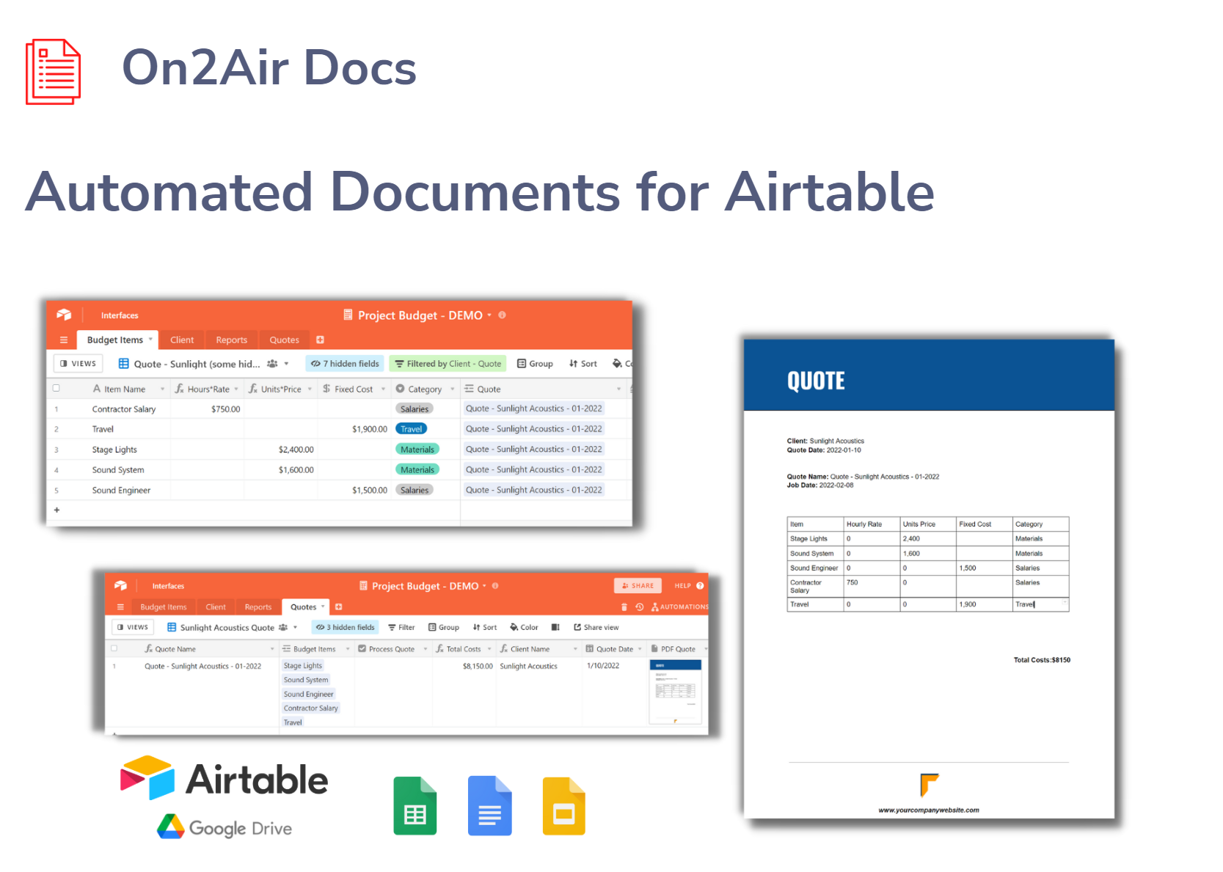
Task: Open the record history icon near the trash
Action: point(639,607)
